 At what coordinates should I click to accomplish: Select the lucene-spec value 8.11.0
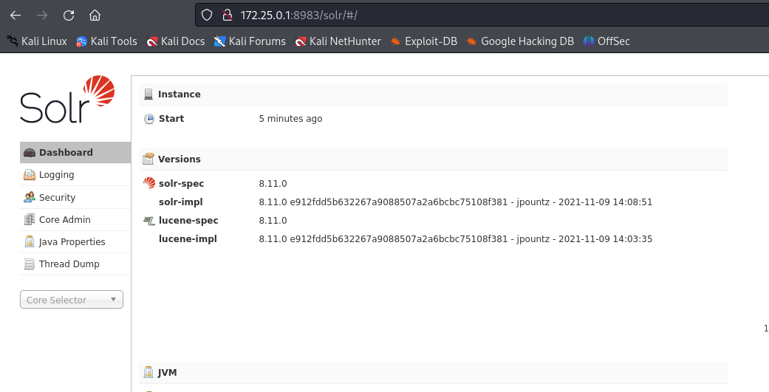coord(273,221)
